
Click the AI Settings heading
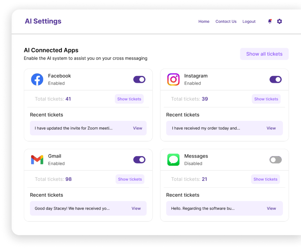pyautogui.click(x=43, y=21)
